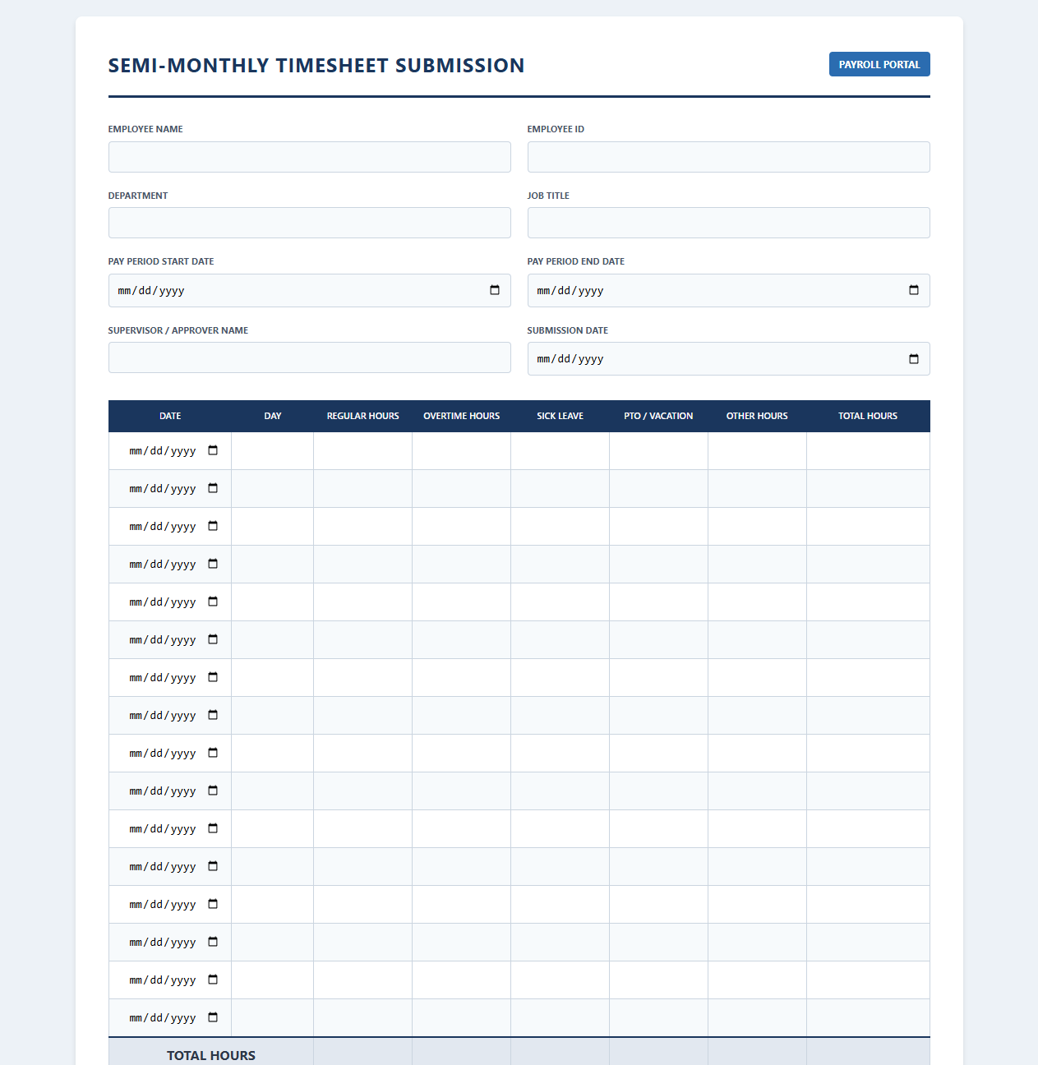Click the 'PTO / VACATION' column header
The height and width of the screenshot is (1065, 1038).
659,416
